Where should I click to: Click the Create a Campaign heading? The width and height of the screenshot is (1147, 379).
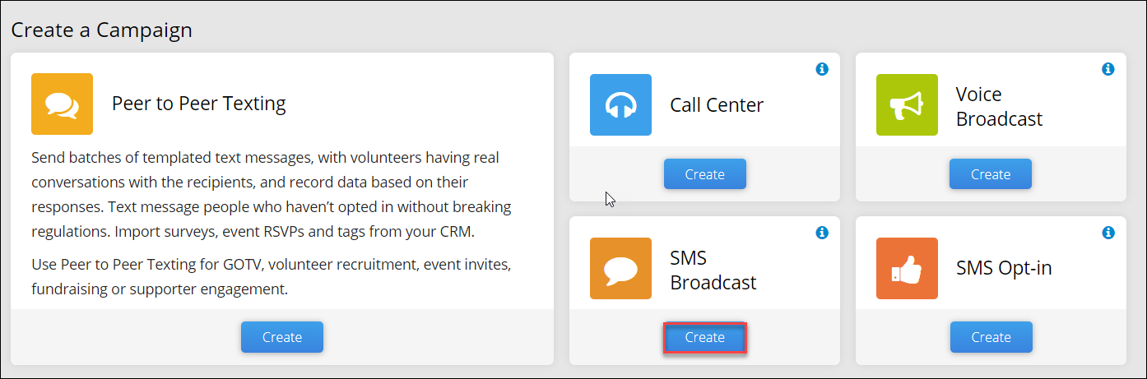(101, 30)
